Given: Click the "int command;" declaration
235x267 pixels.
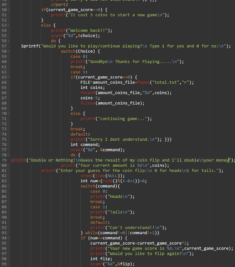Looking at the screenshot, I should [x=85, y=144].
